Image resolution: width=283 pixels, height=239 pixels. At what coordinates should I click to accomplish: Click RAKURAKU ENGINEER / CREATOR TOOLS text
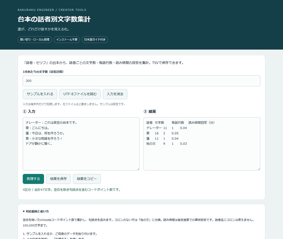click(x=52, y=10)
